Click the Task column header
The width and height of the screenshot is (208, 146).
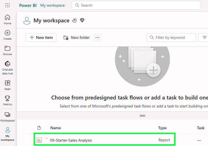click(201, 128)
